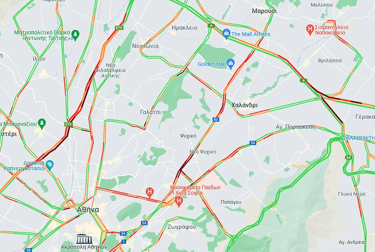The width and height of the screenshot is (375, 252).
Task: Select the Αγ. Παρασκευή area label
Action: 295,127
